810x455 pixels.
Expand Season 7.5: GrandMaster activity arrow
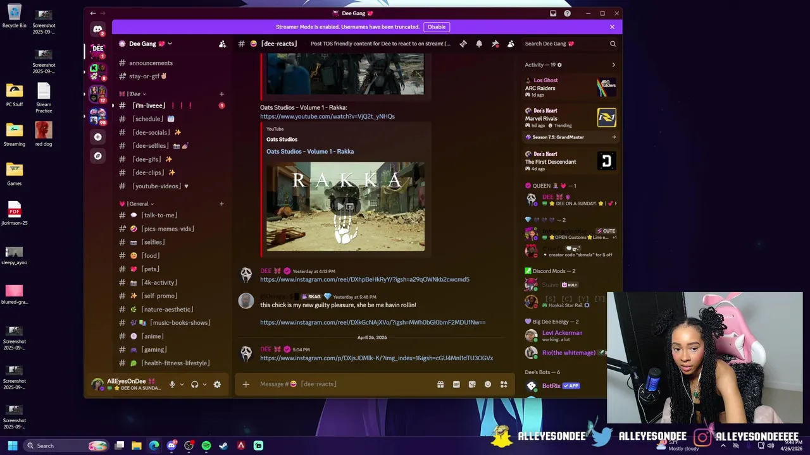pos(614,137)
